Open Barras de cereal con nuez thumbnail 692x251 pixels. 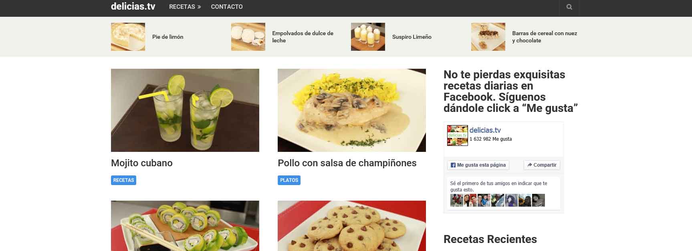coord(488,37)
